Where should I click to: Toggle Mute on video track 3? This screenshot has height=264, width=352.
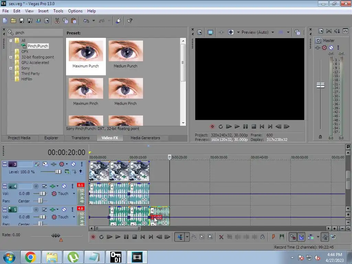(x=74, y=164)
